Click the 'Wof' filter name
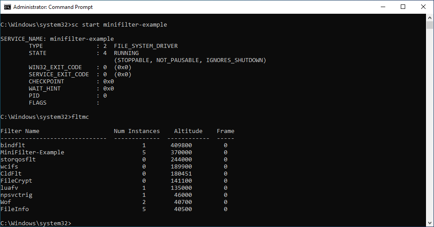Viewport: 434px width, 227px height. pyautogui.click(x=6, y=202)
